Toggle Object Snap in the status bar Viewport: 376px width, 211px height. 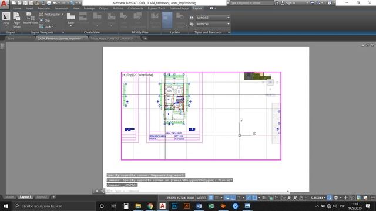point(254,198)
